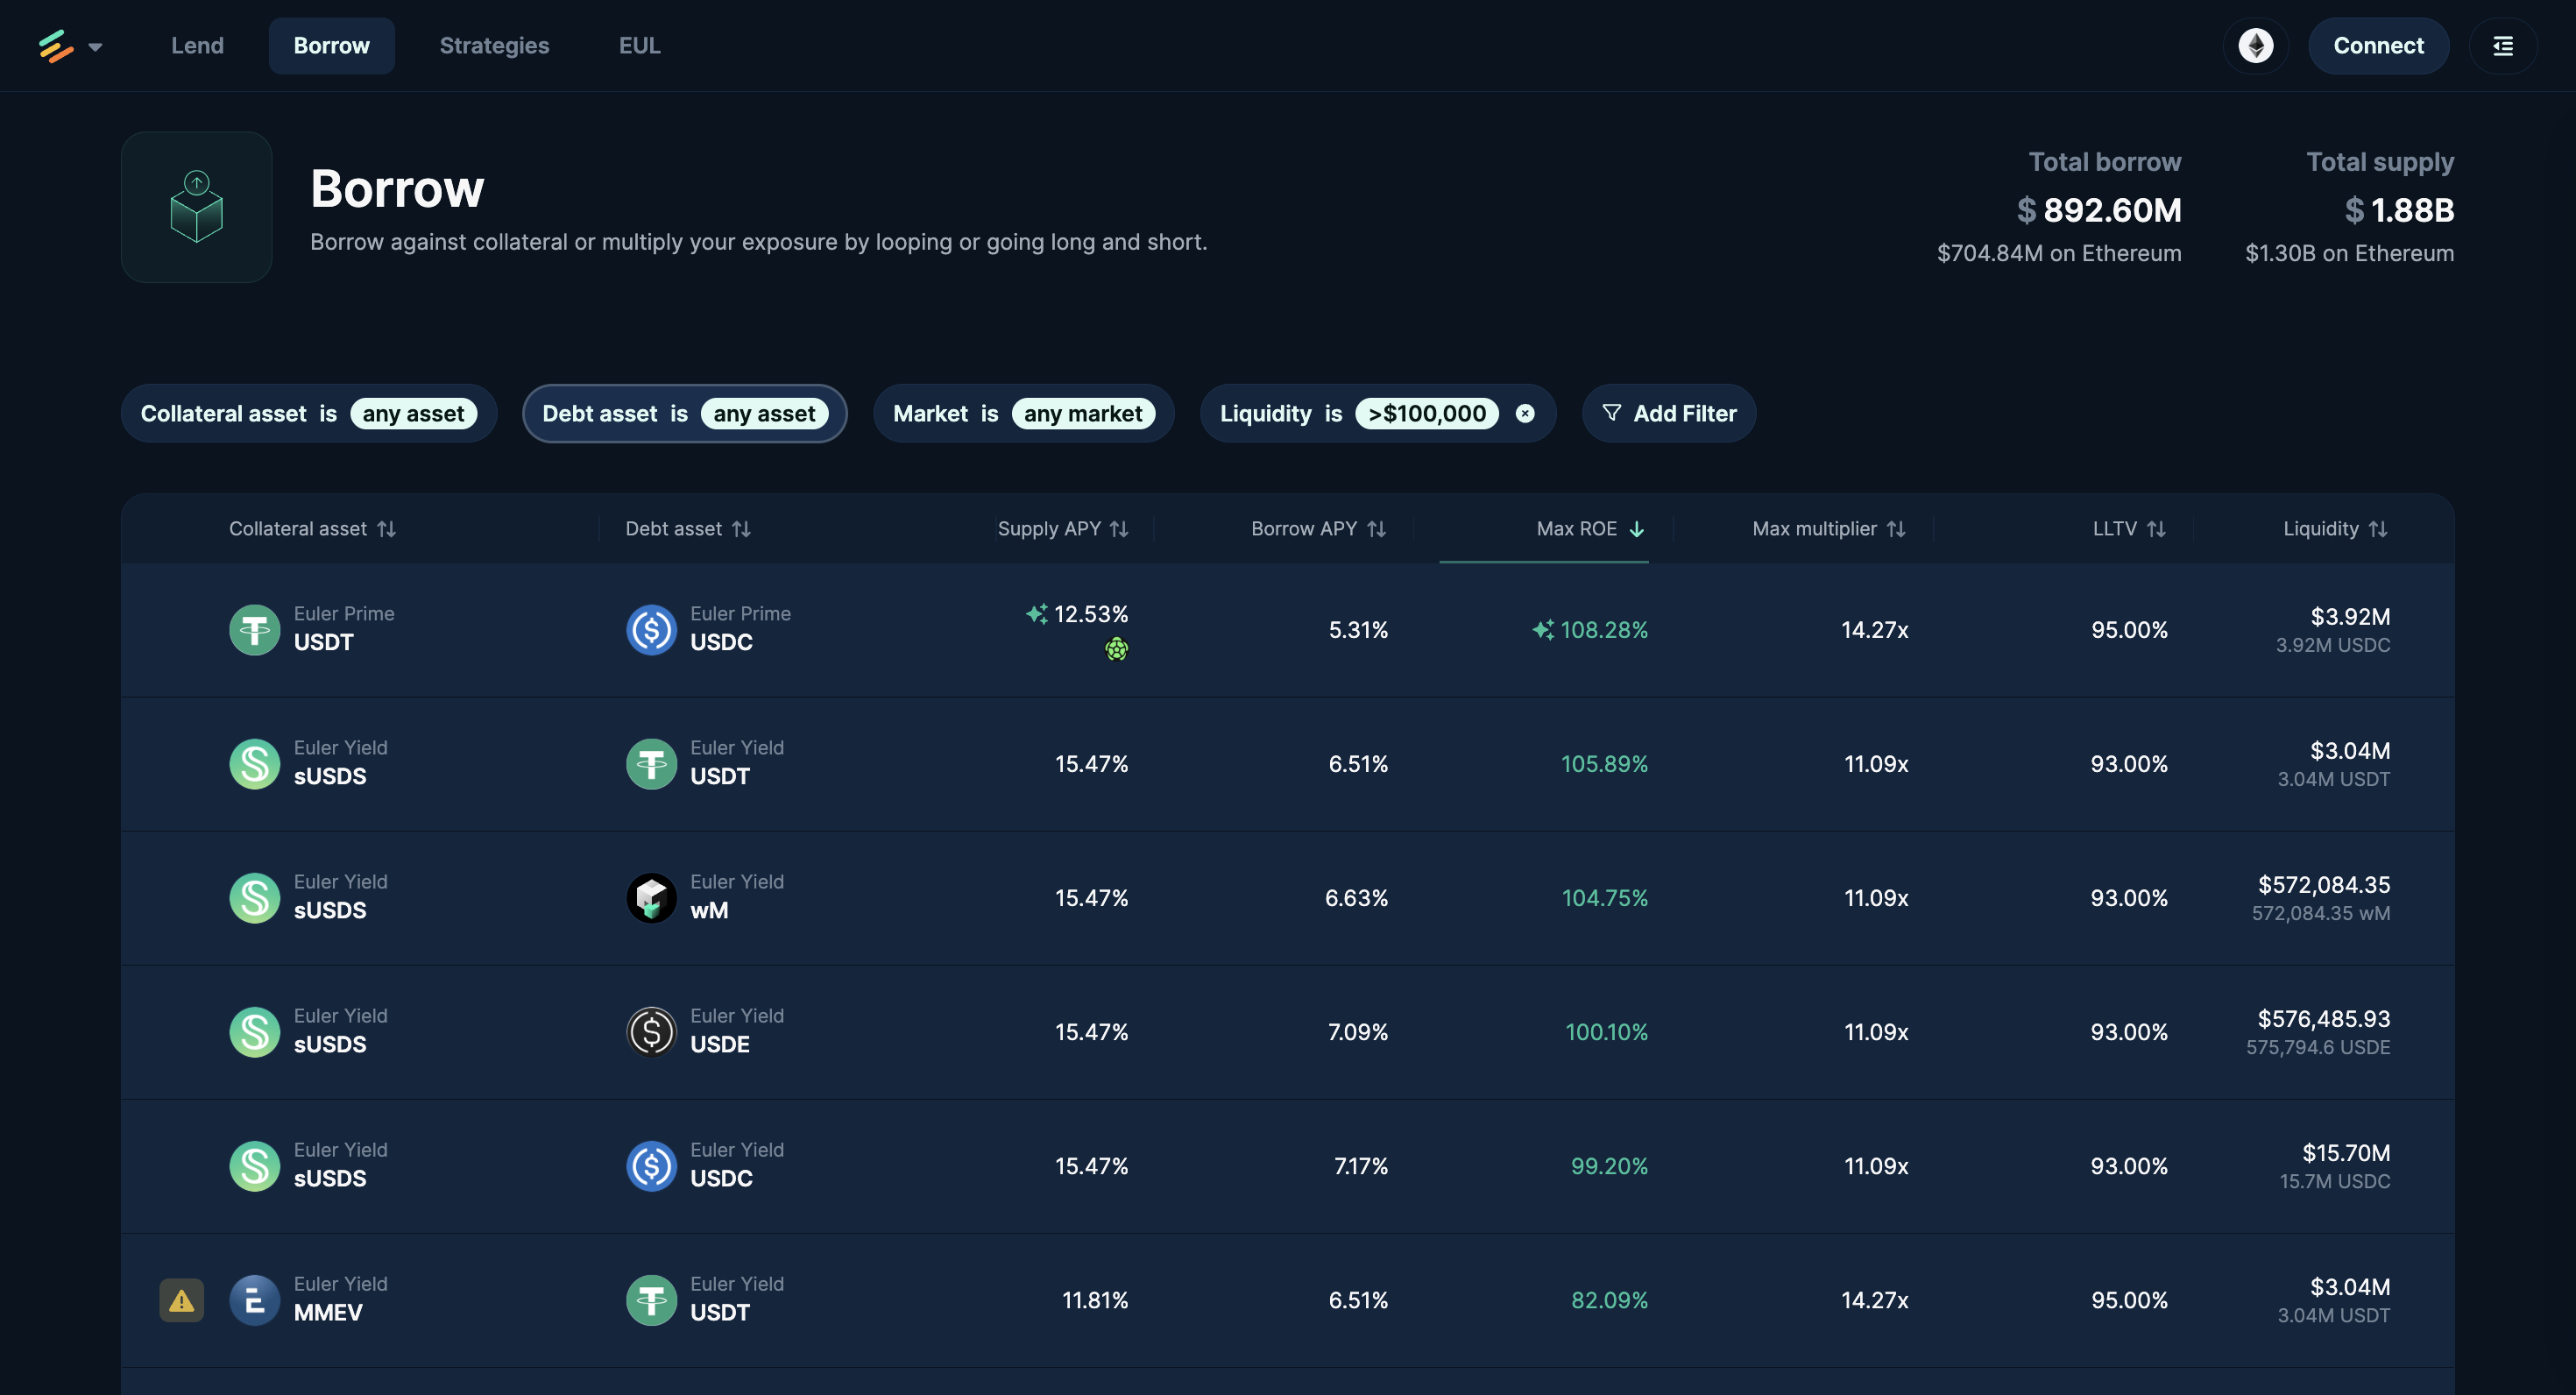The height and width of the screenshot is (1395, 2576).
Task: Click liquidity $15.70M value
Action: 2345,1152
